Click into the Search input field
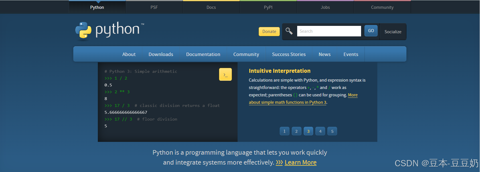 point(329,31)
